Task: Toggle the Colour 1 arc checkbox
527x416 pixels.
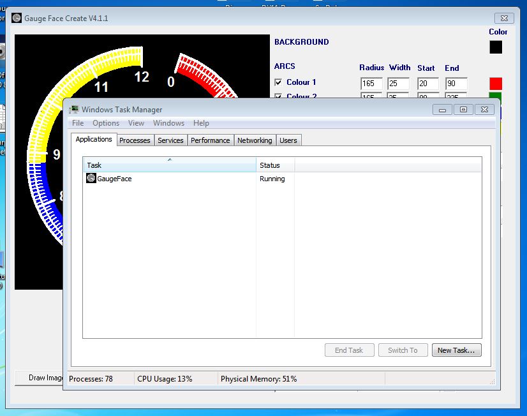Action: 278,82
